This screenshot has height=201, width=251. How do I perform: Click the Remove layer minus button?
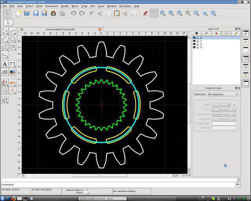tap(226, 33)
